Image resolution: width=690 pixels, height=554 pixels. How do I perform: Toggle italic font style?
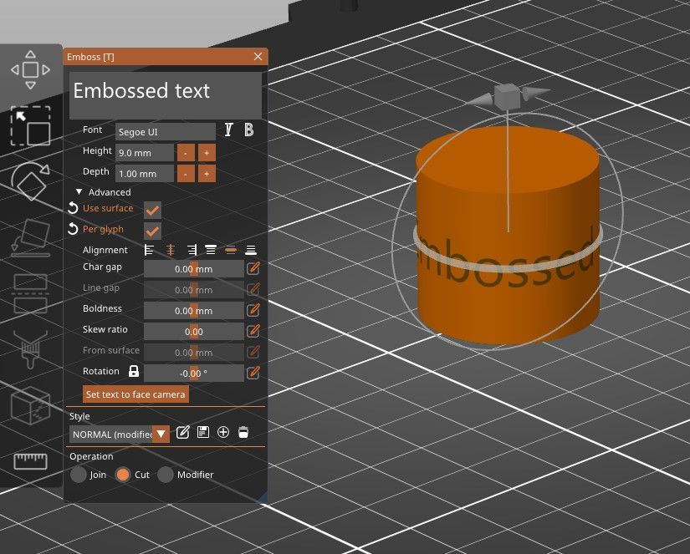pos(228,130)
